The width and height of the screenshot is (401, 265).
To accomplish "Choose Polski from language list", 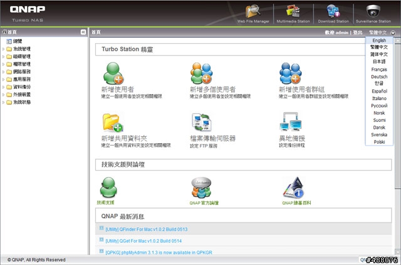I will click(x=379, y=142).
